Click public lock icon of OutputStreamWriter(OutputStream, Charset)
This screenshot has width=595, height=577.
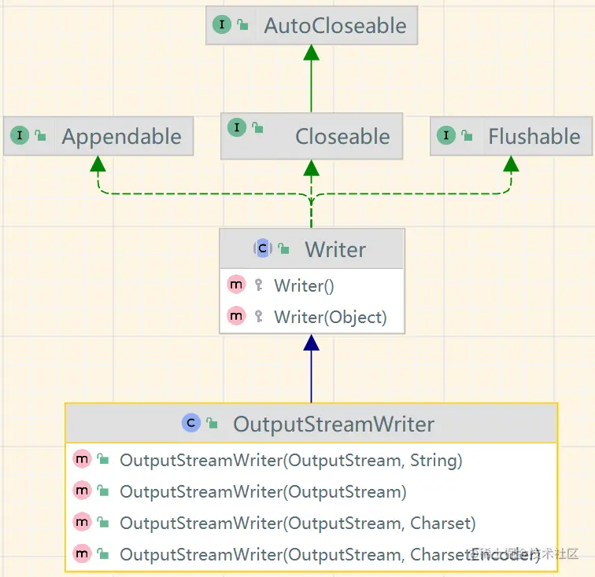tap(103, 522)
